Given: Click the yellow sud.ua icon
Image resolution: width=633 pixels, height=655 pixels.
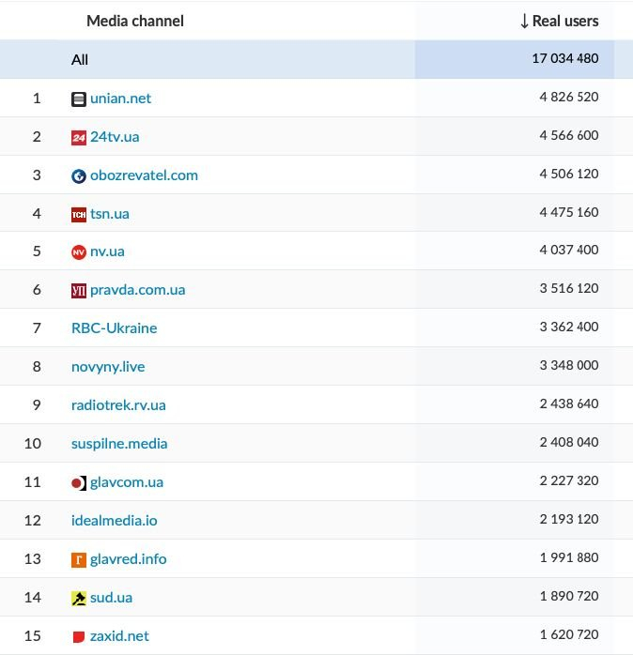Looking at the screenshot, I should tap(79, 598).
